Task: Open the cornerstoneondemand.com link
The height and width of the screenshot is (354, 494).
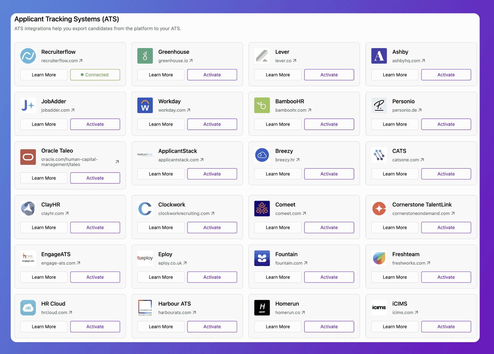Action: point(424,213)
